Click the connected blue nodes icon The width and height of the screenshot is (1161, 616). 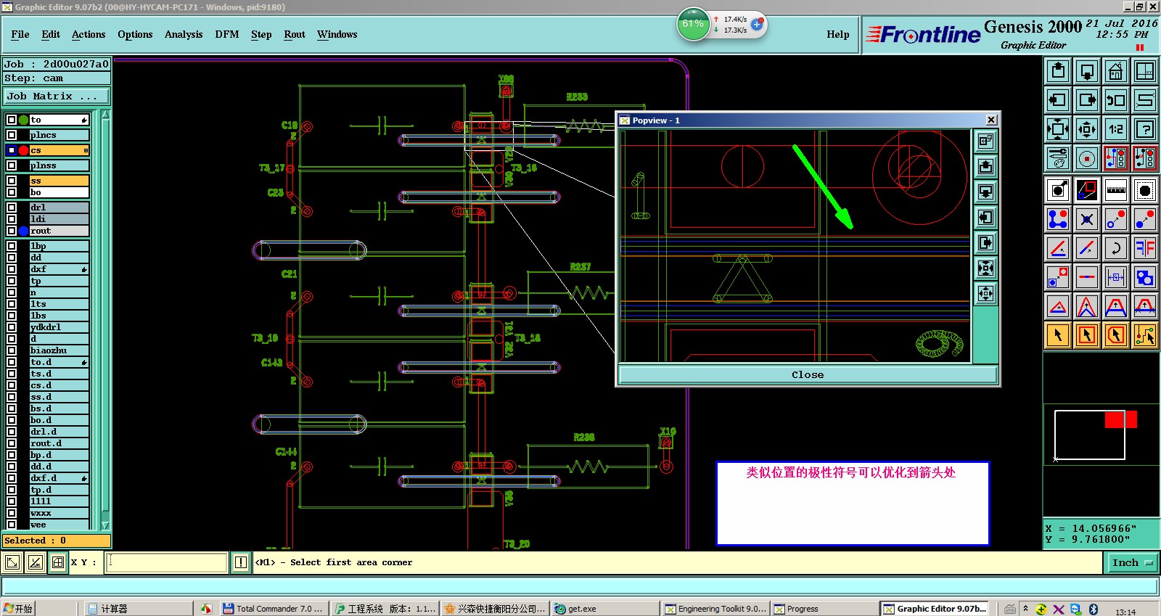1058,219
